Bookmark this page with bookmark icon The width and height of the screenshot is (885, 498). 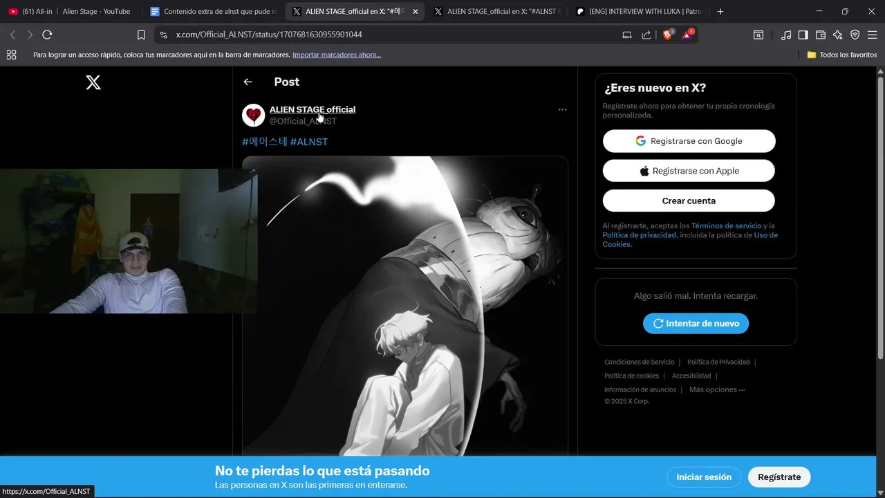tap(141, 35)
